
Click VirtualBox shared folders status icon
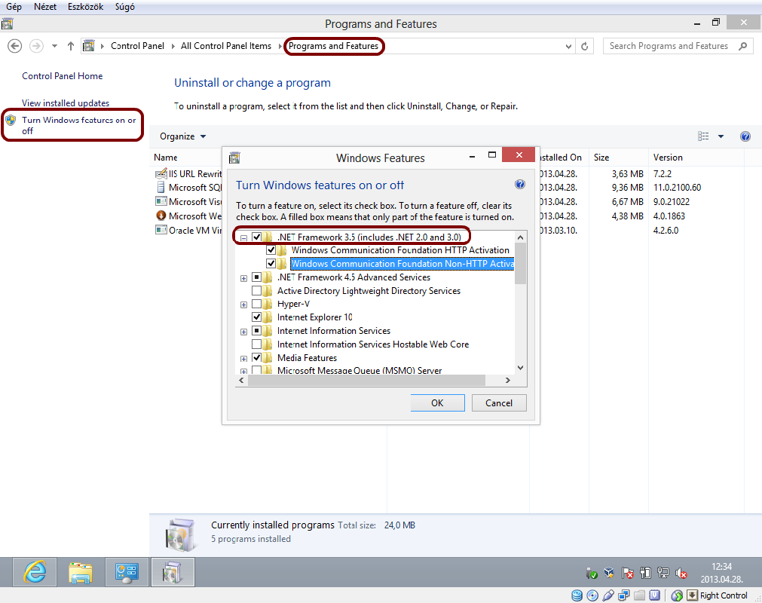640,595
